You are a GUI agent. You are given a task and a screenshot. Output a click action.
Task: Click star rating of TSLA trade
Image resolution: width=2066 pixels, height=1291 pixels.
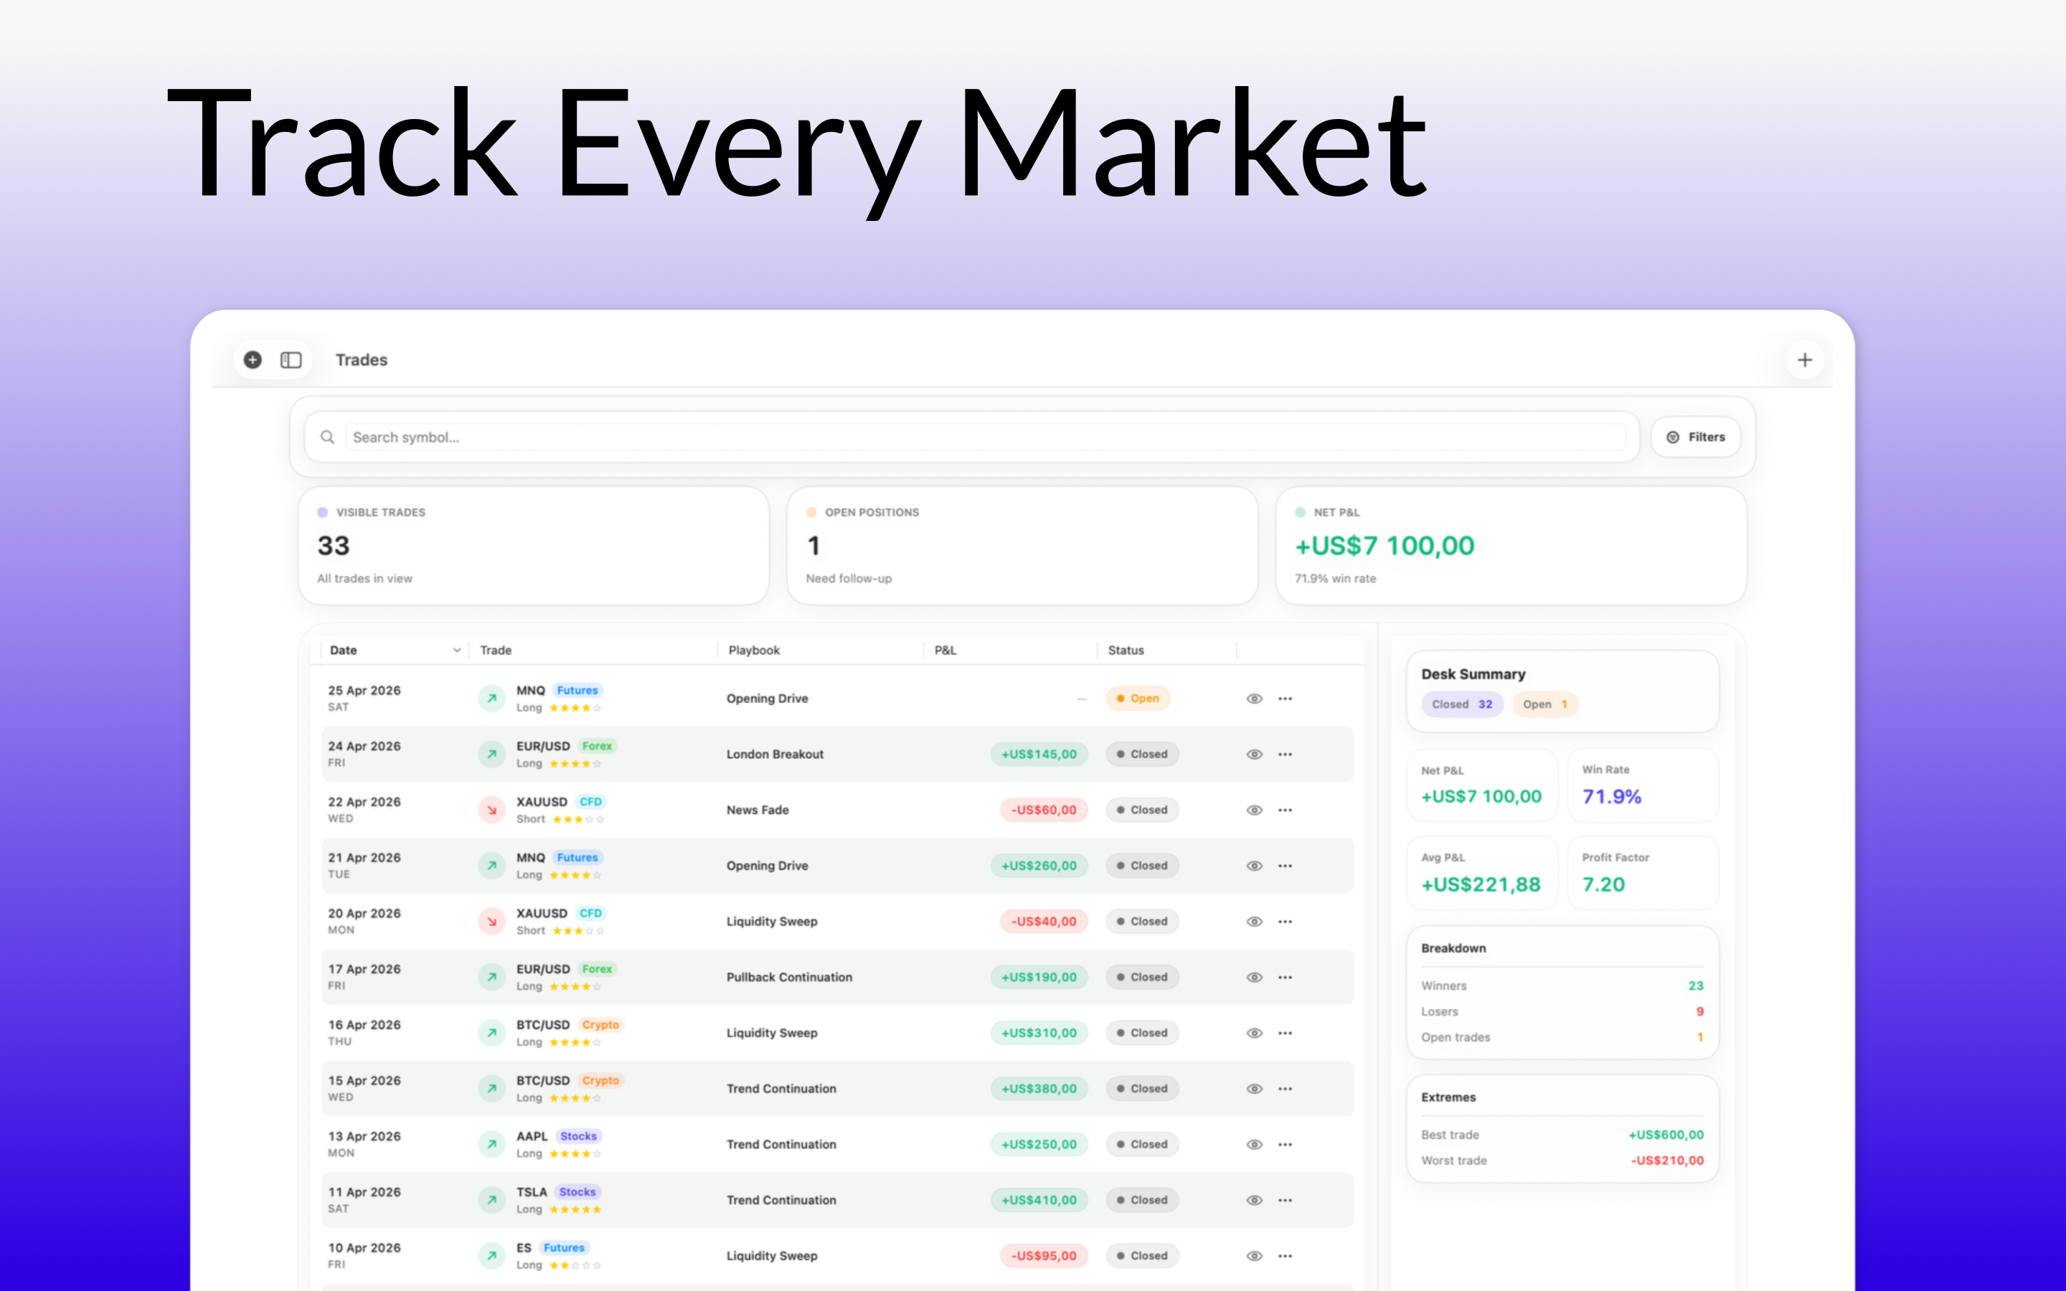point(575,1210)
